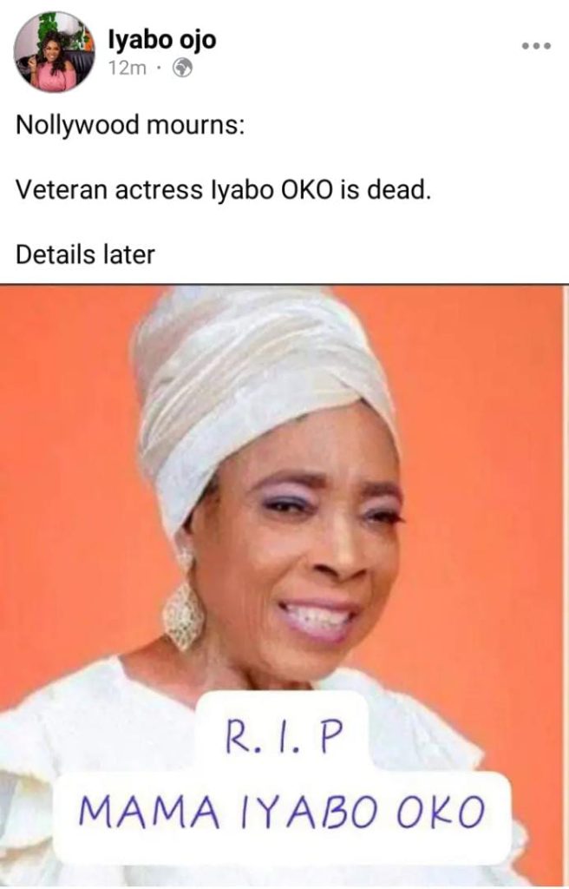This screenshot has height=889, width=569.
Task: Open the three-dot post options menu
Action: coord(536,46)
